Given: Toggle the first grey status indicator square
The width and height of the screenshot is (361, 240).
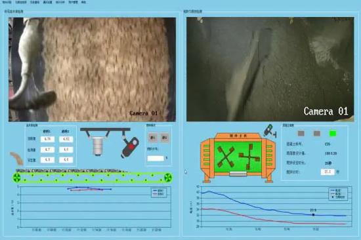Looking at the screenshot, I should (x=301, y=133).
